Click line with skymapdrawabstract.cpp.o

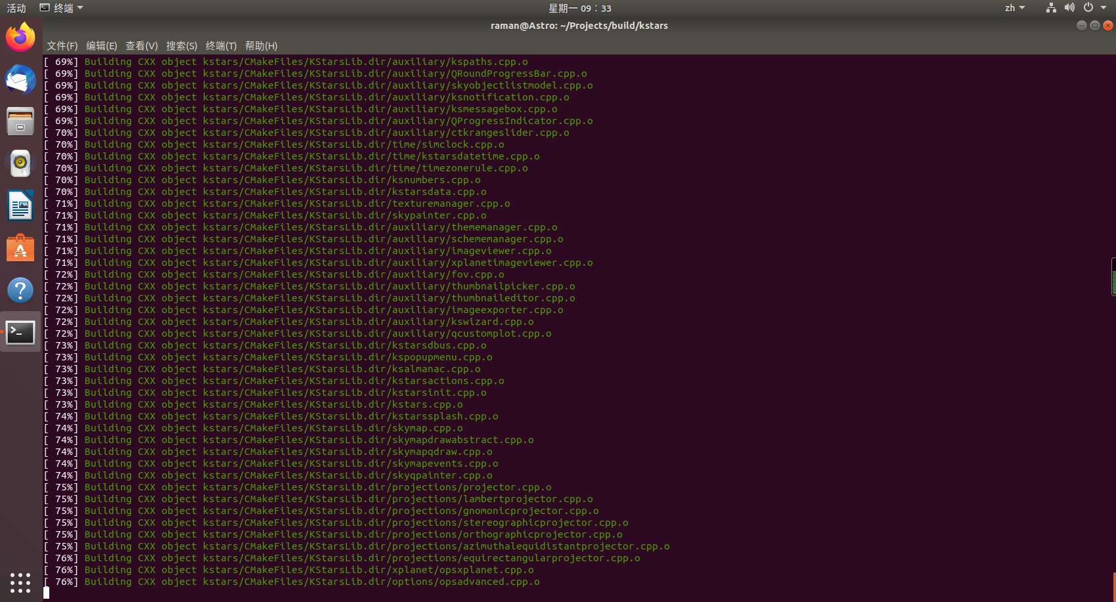[289, 440]
